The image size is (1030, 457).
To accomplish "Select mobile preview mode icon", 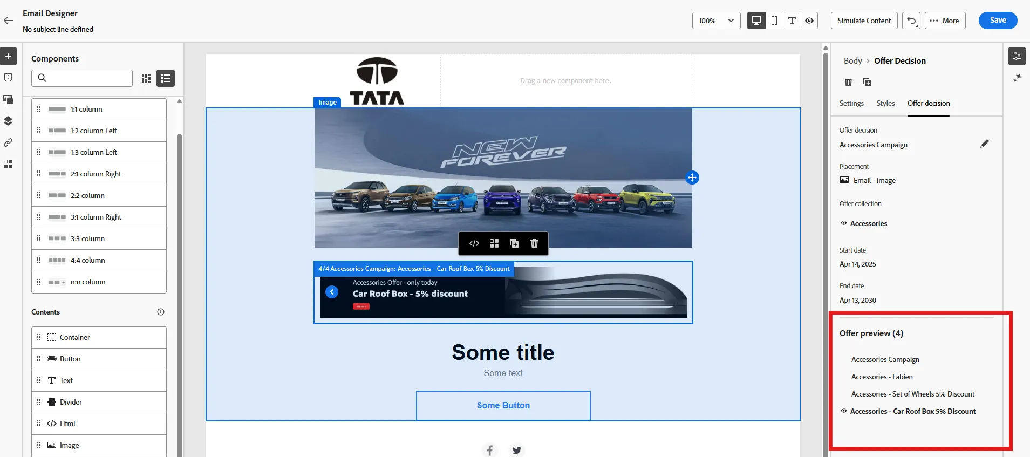I will point(774,21).
